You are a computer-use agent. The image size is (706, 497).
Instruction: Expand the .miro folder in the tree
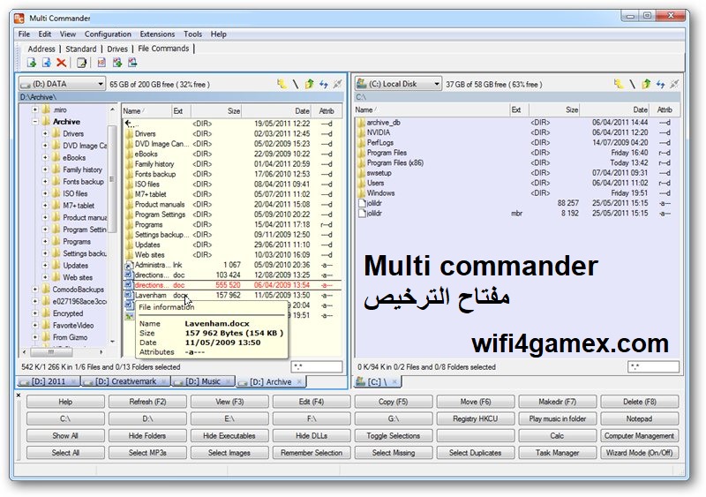(x=35, y=109)
